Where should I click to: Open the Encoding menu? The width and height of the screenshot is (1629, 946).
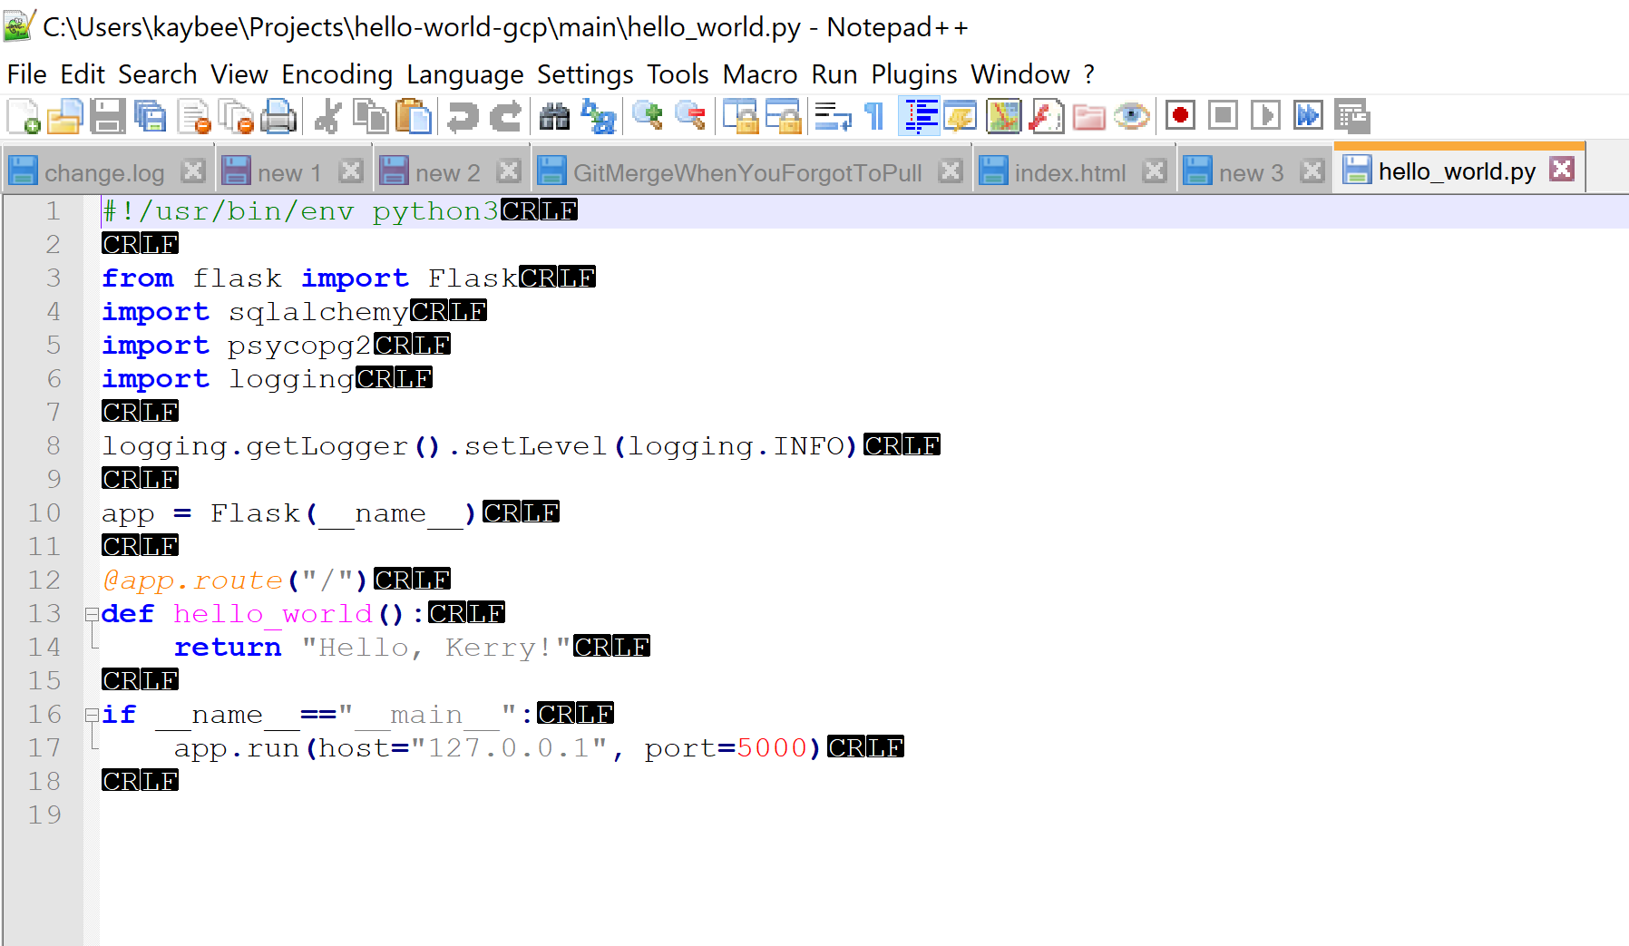[337, 74]
